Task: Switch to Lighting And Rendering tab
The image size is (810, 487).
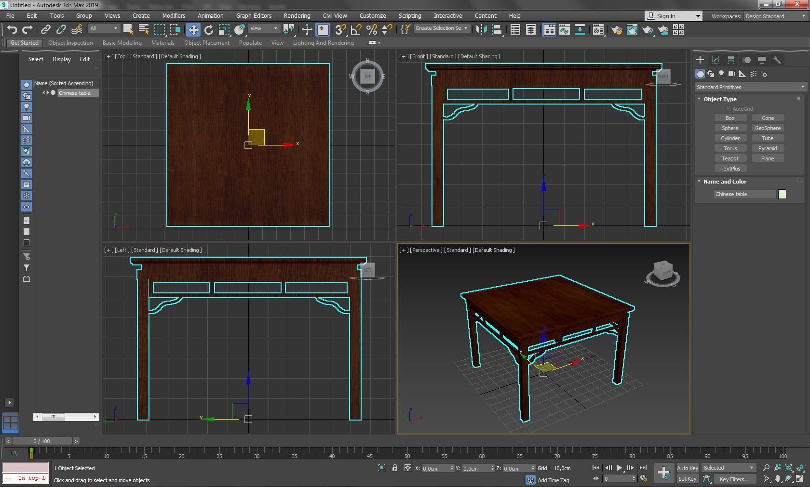Action: tap(323, 43)
